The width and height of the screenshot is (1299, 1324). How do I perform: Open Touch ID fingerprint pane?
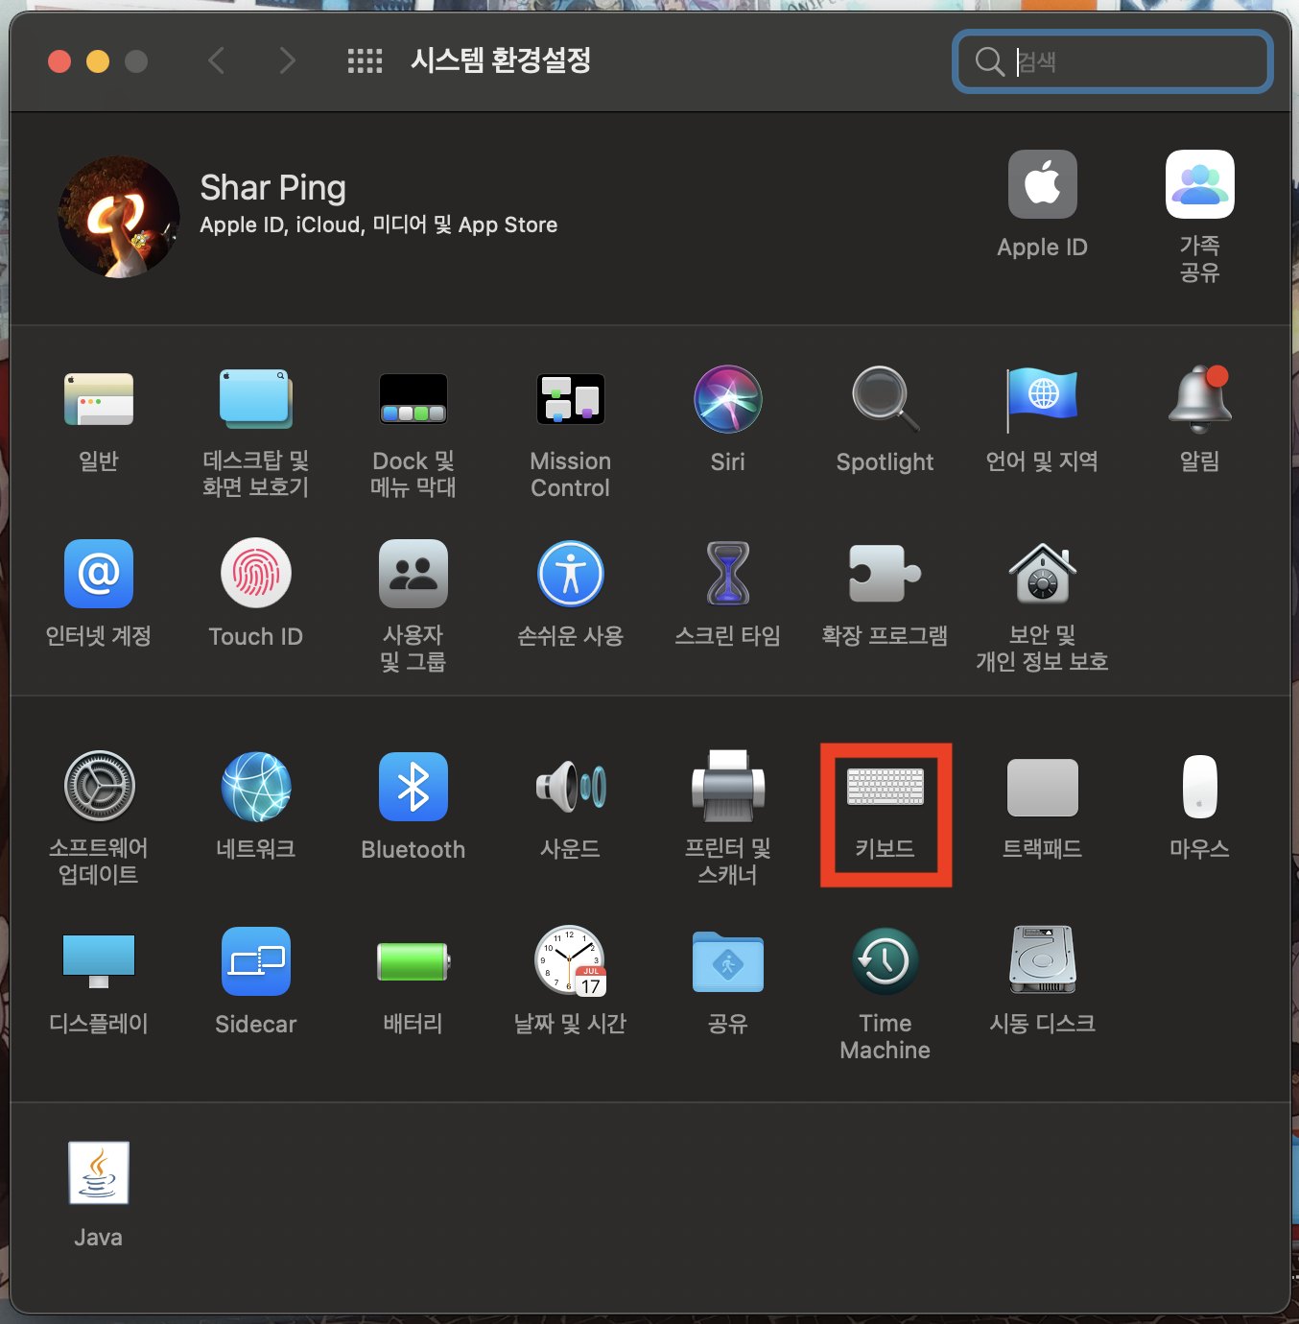point(256,574)
